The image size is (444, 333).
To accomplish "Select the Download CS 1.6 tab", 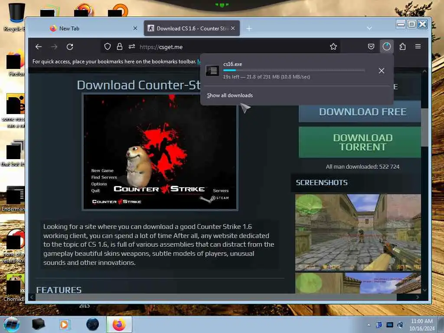I will 192,28.
